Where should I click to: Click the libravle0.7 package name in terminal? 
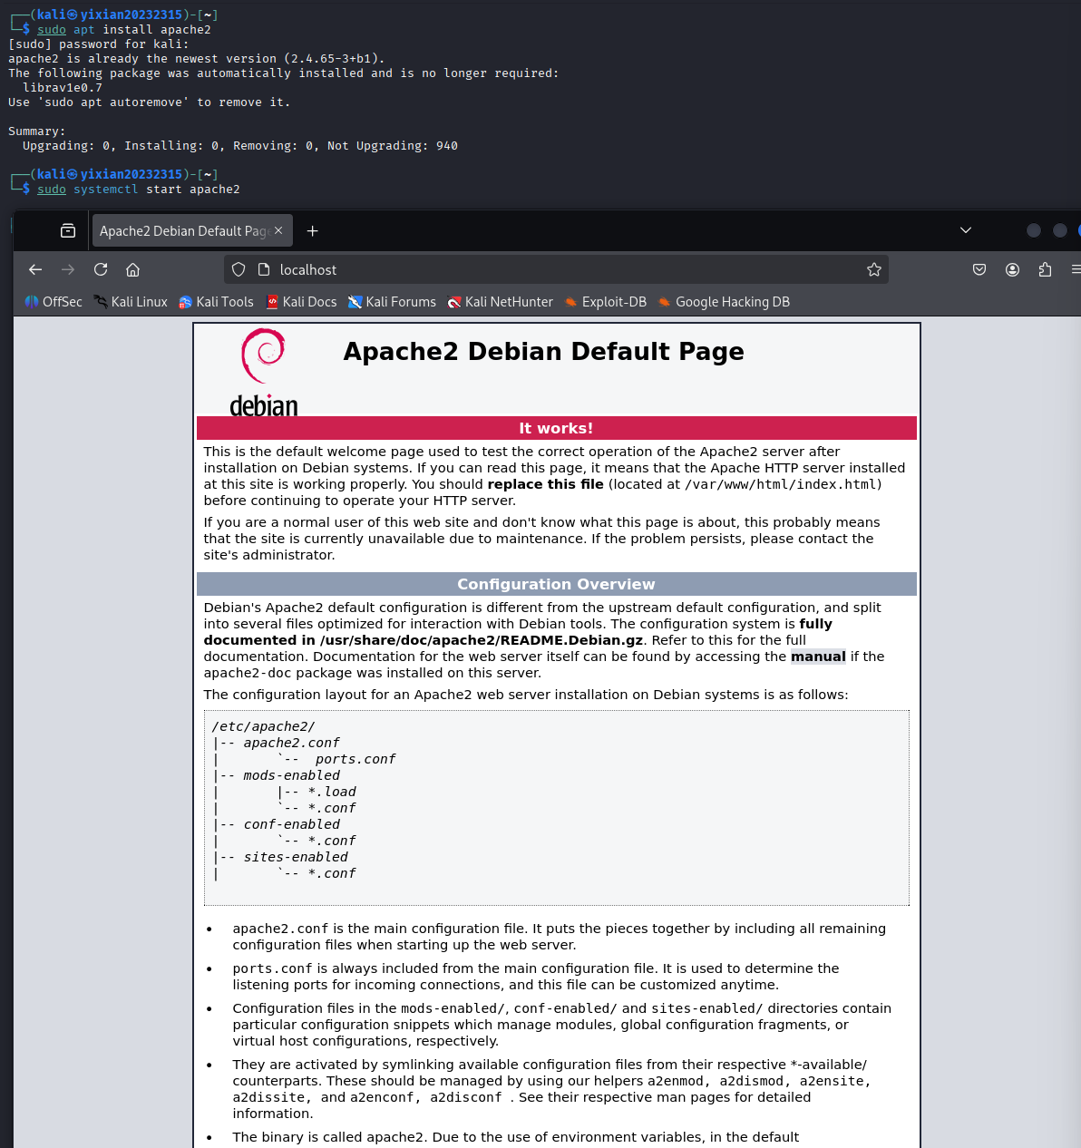coord(63,88)
